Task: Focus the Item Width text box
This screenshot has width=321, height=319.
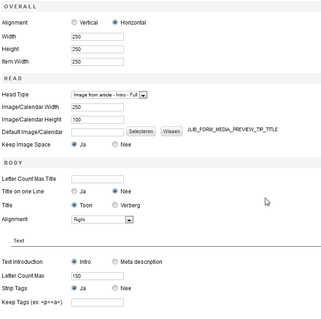Action: 97,62
